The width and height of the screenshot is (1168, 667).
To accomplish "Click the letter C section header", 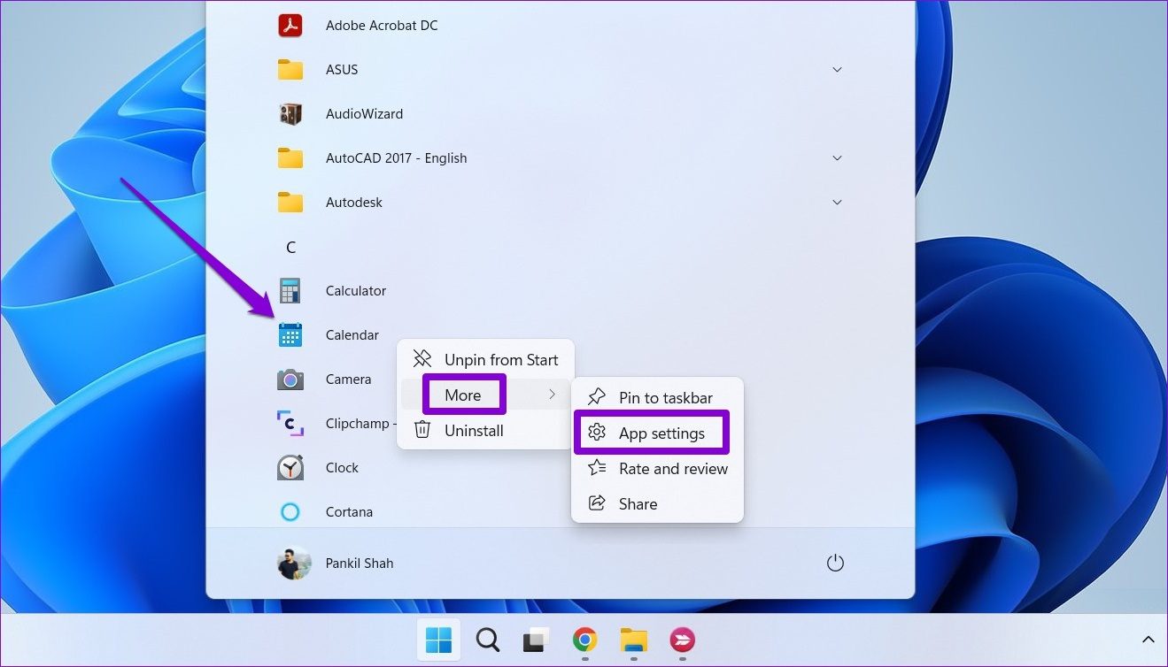I will point(290,248).
